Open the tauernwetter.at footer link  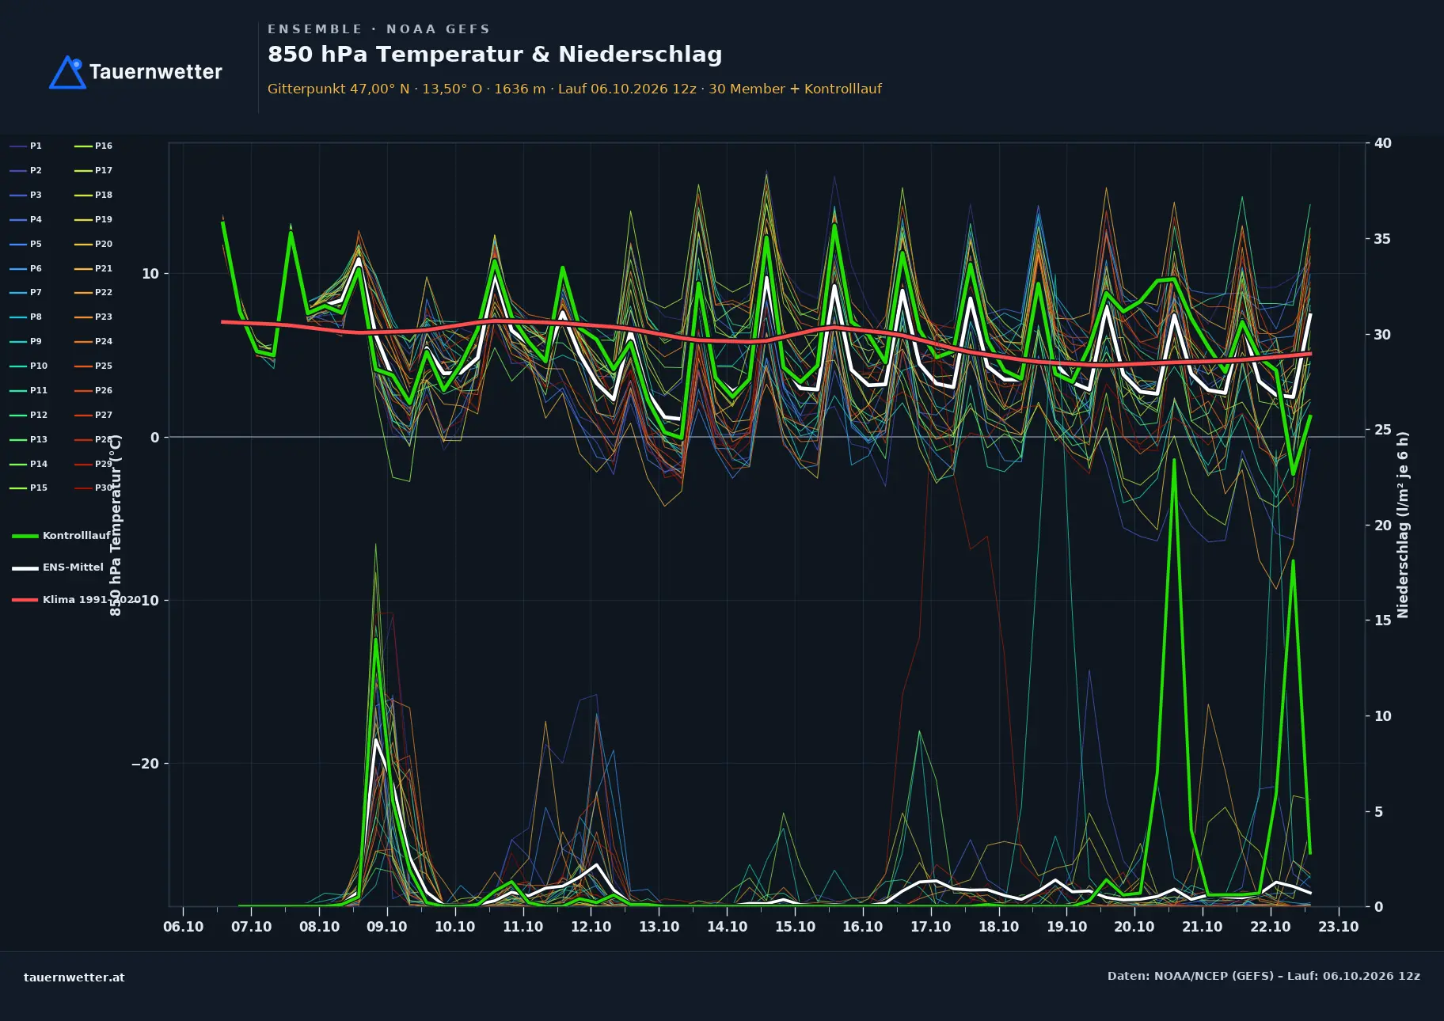[x=74, y=977]
